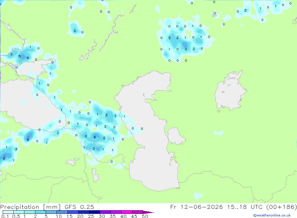Viewport: 297px width, 218px height.
Task: Click the legend swatch between 5 and 10
Action: point(51,212)
